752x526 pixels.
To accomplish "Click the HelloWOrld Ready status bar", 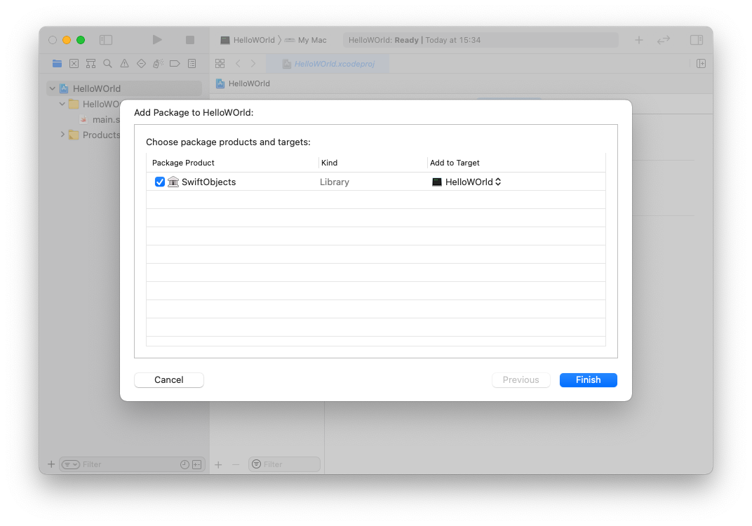I will coord(481,40).
